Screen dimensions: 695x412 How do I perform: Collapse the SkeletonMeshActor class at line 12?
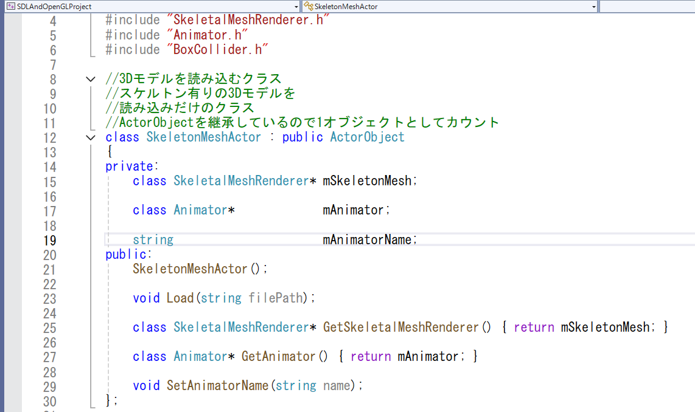[x=91, y=137]
